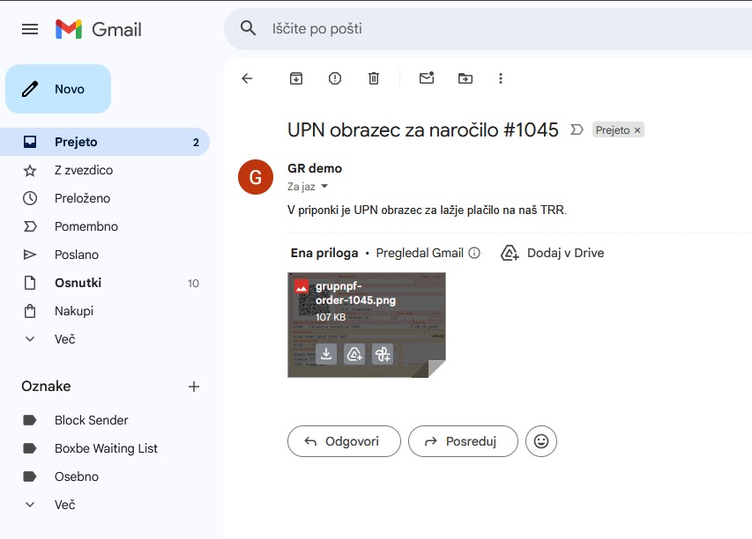Image resolution: width=752 pixels, height=539 pixels.
Task: Delete the email using trash icon
Action: (x=373, y=78)
